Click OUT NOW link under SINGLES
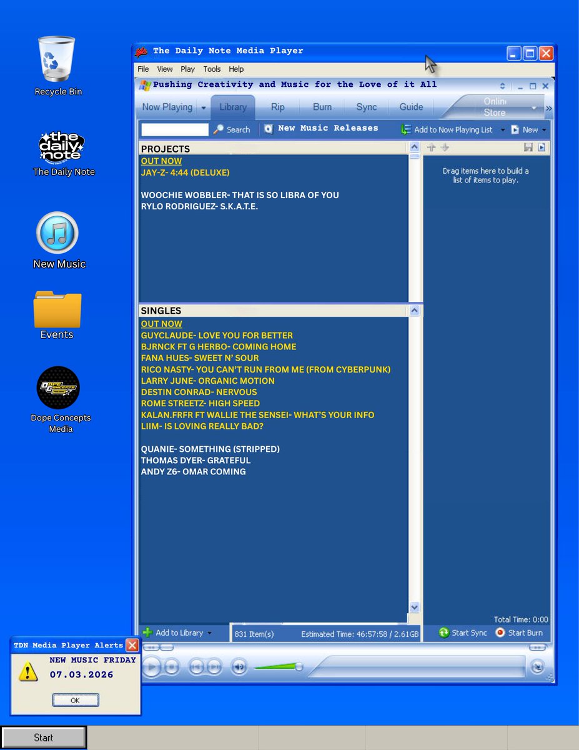579x750 pixels. point(162,324)
